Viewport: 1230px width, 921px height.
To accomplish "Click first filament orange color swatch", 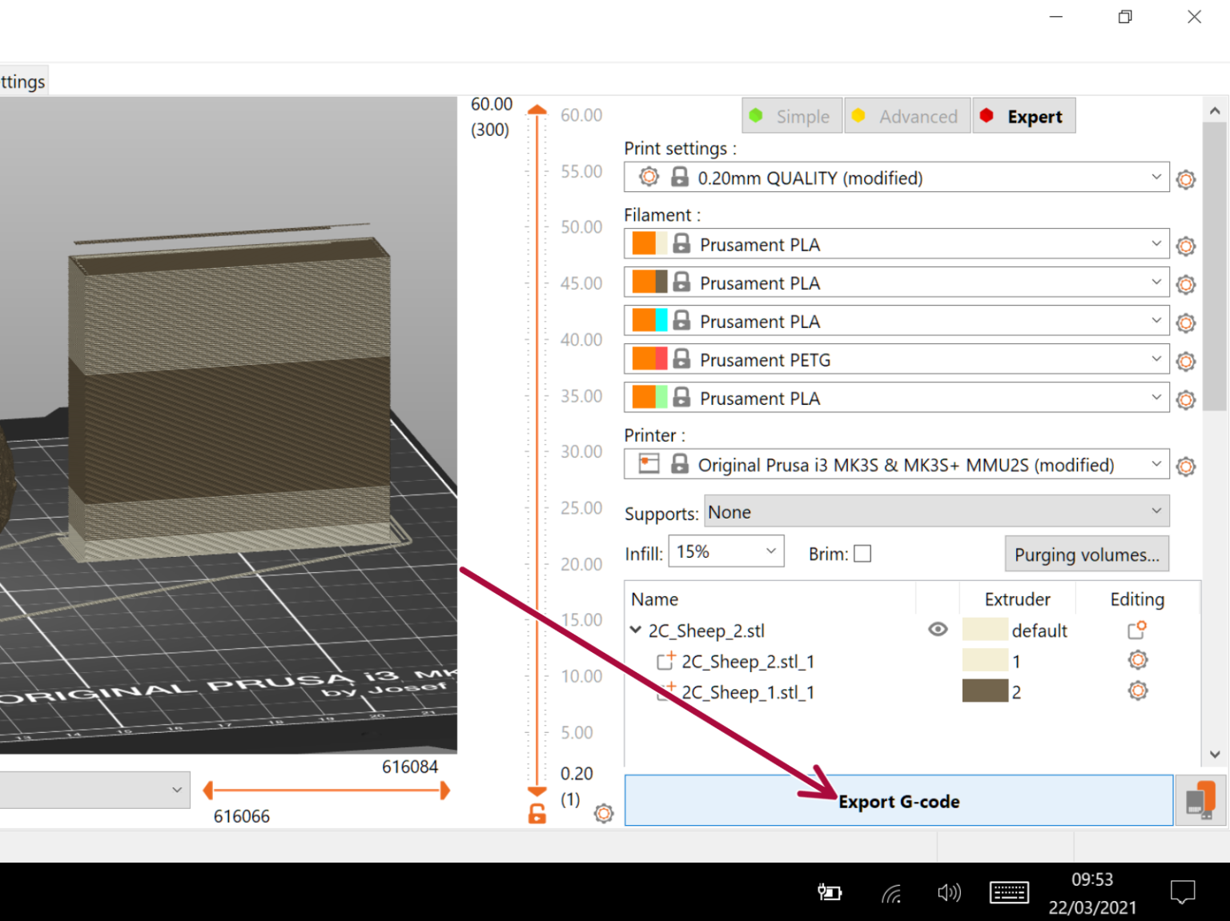I will (x=644, y=243).
